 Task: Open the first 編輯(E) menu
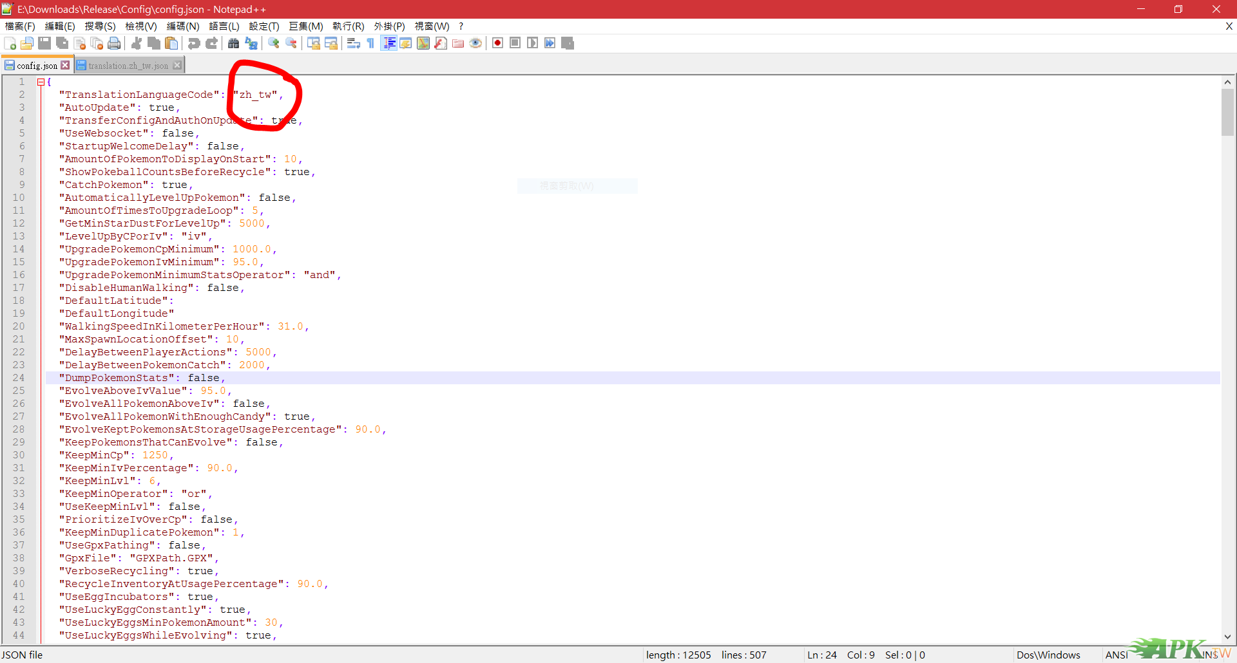[60, 26]
